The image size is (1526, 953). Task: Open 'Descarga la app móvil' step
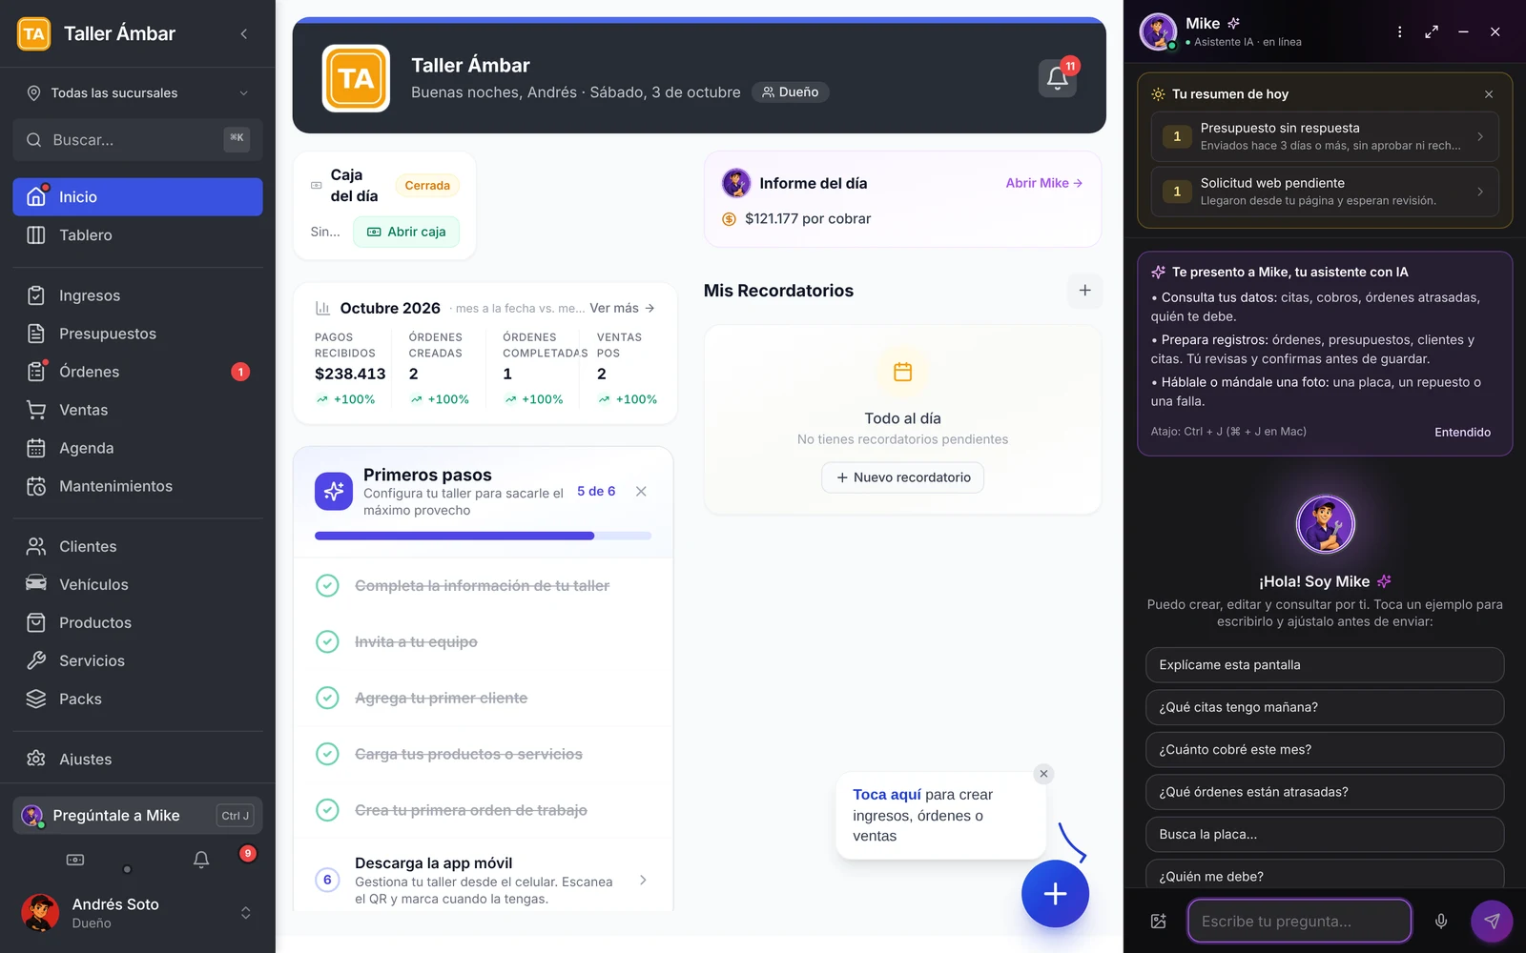(483, 880)
